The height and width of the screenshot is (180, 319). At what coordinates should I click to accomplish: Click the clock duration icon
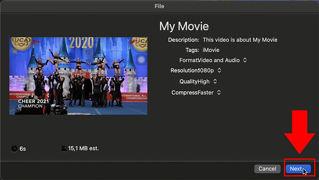click(14, 149)
